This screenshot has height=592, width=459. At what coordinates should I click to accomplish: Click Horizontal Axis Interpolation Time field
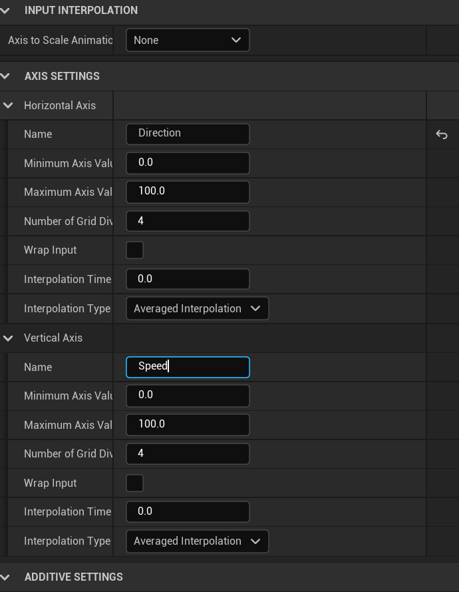[x=188, y=279]
